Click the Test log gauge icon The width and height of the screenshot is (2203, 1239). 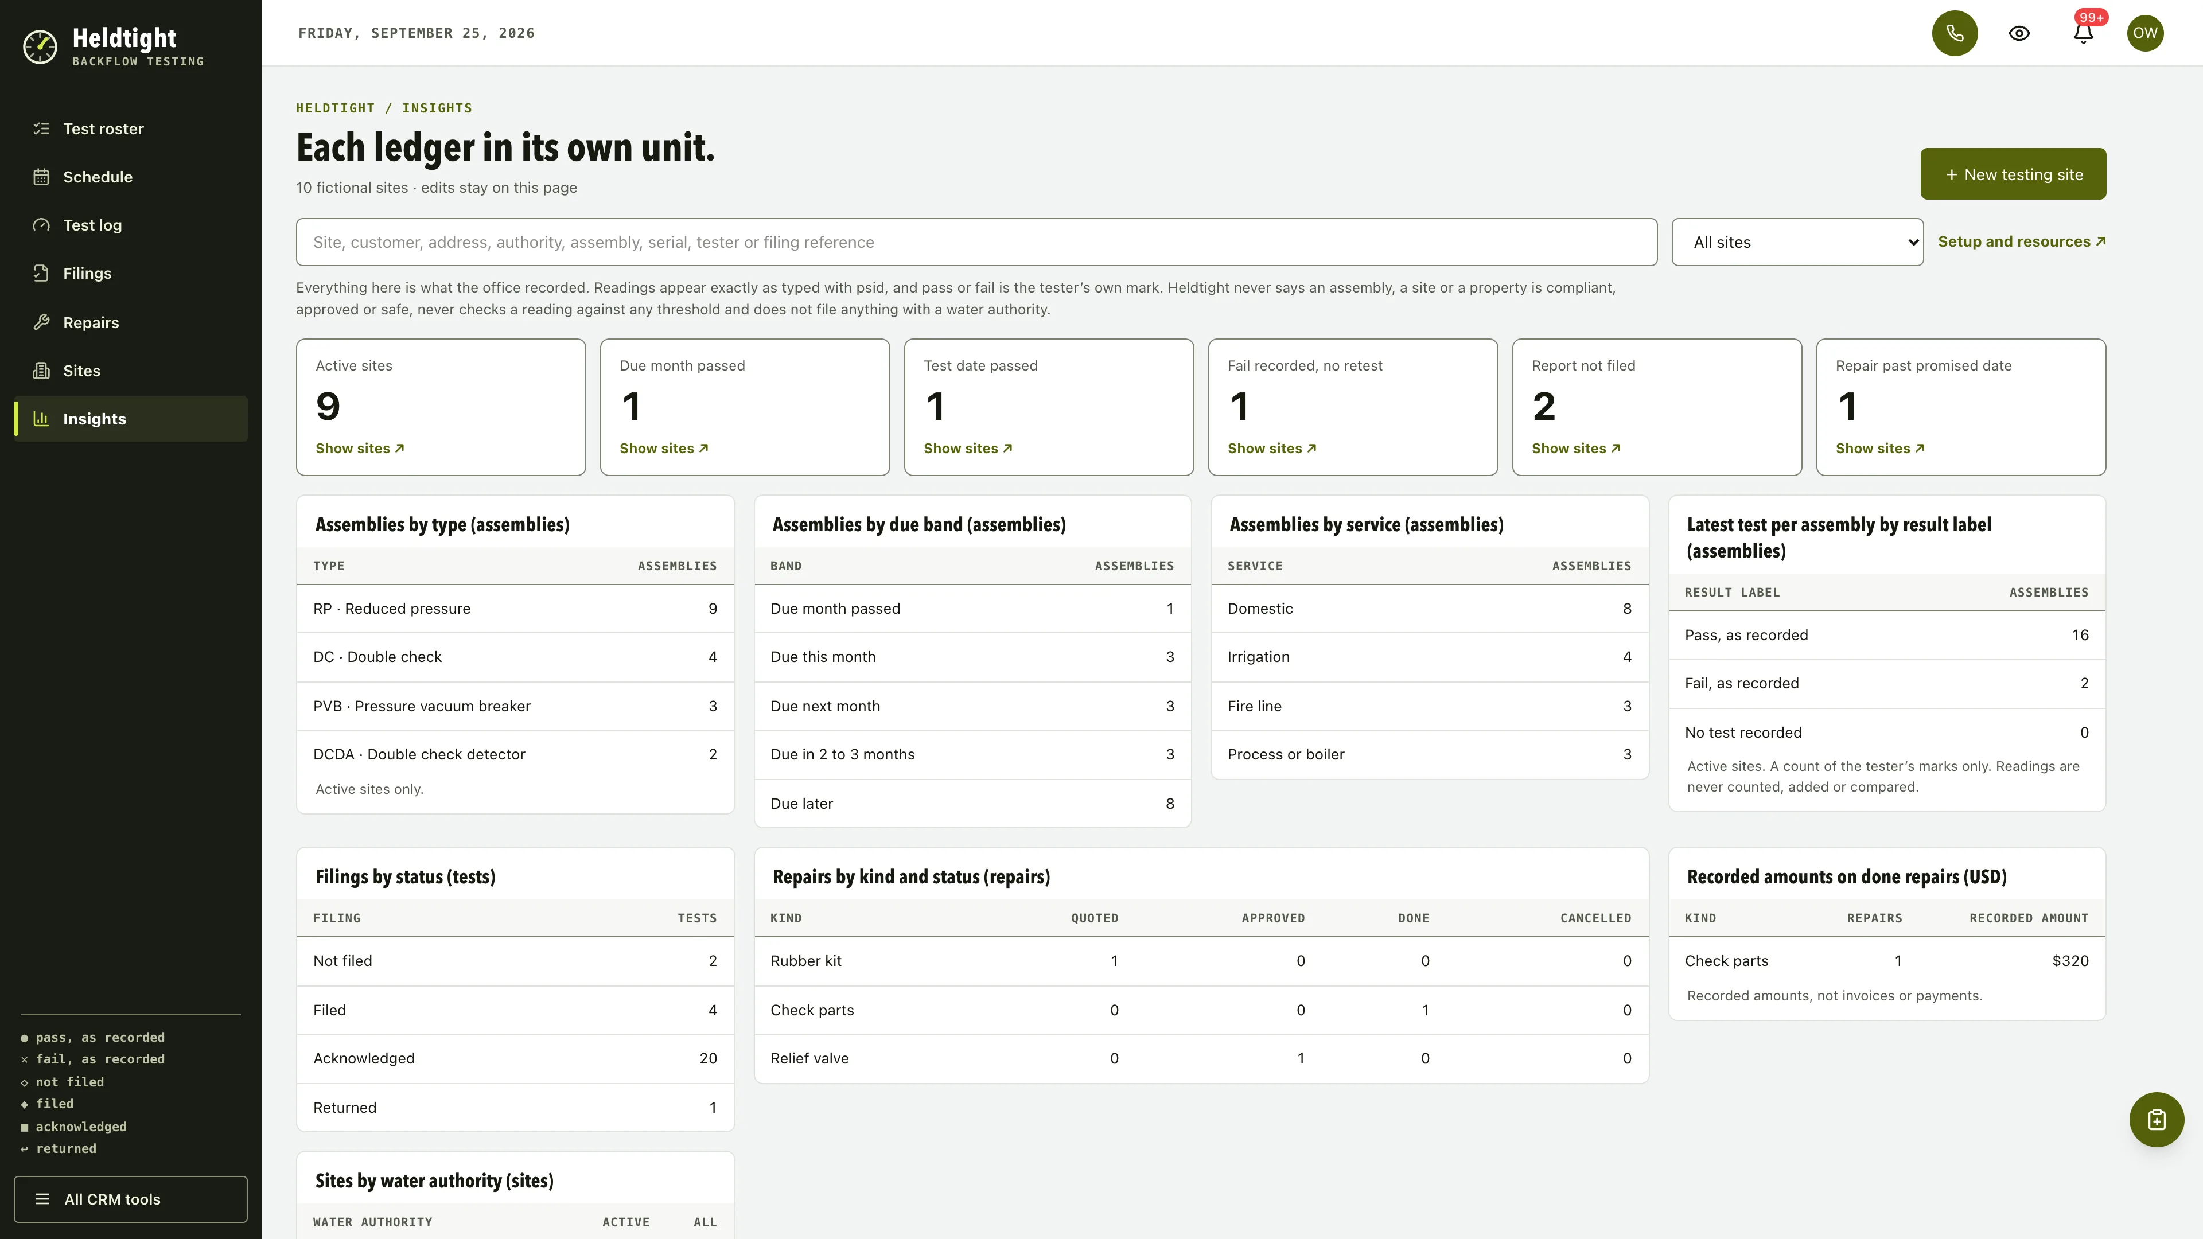tap(41, 225)
